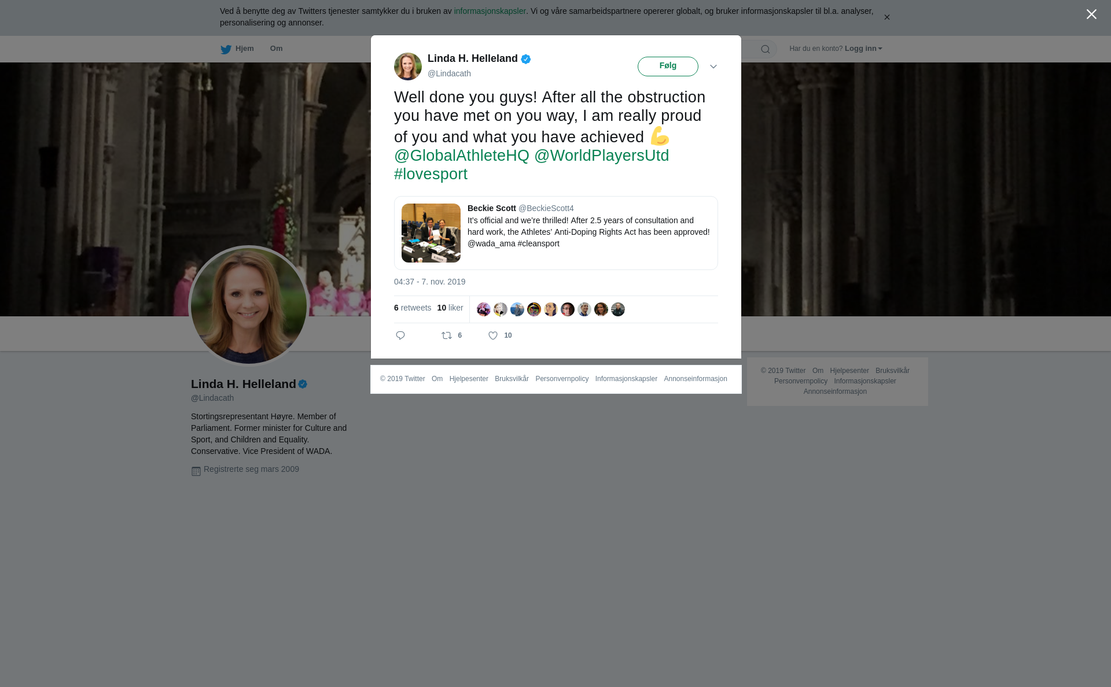Expand the tweet options chevron next to Følg
The image size is (1111, 687).
pyautogui.click(x=713, y=67)
